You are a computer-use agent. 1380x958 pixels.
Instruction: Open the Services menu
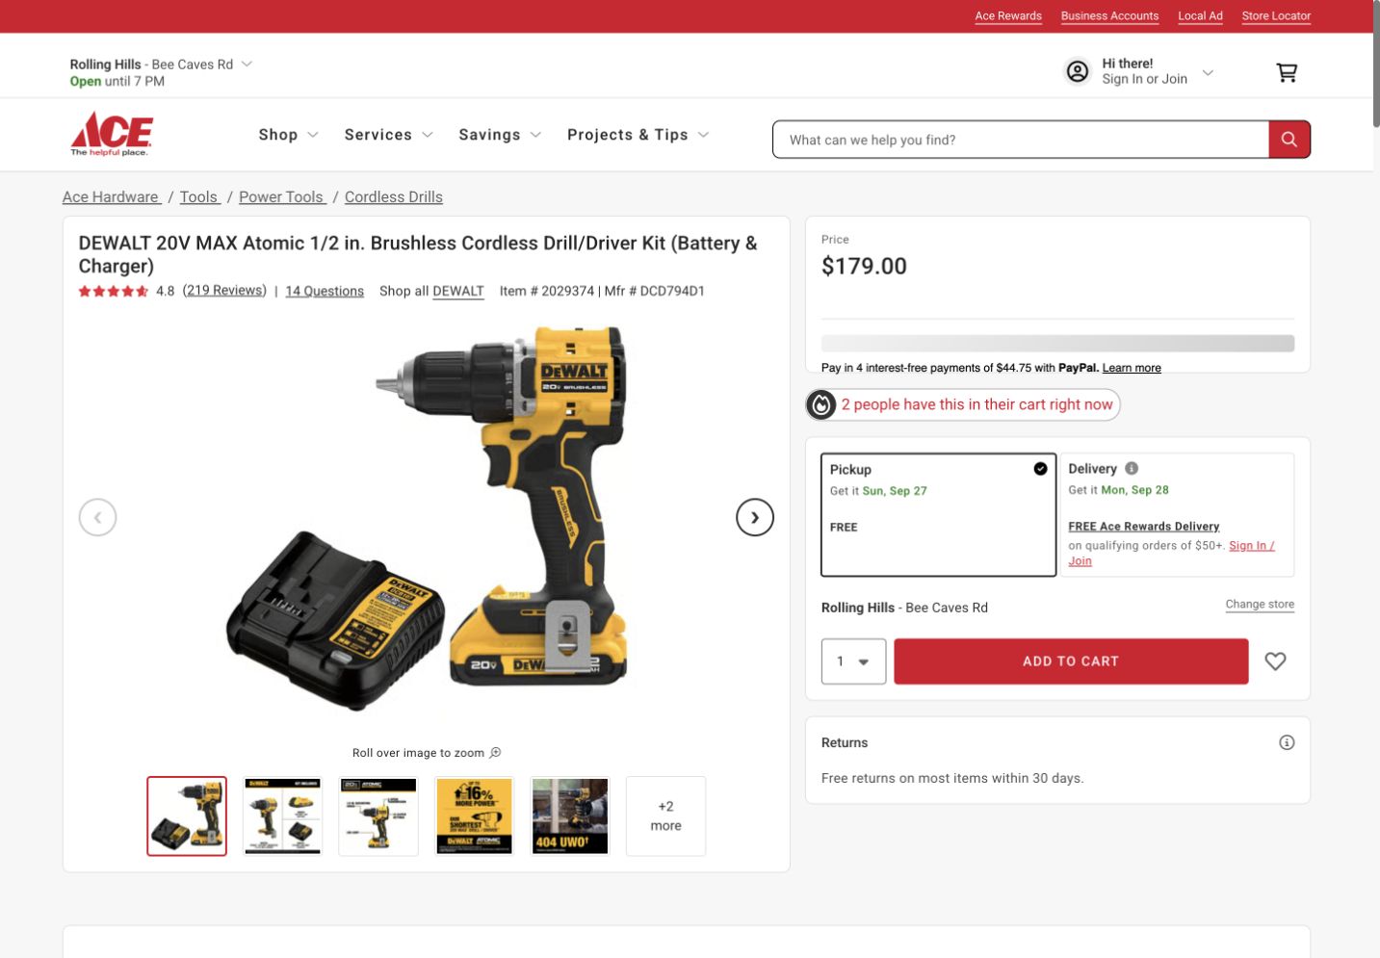(388, 135)
